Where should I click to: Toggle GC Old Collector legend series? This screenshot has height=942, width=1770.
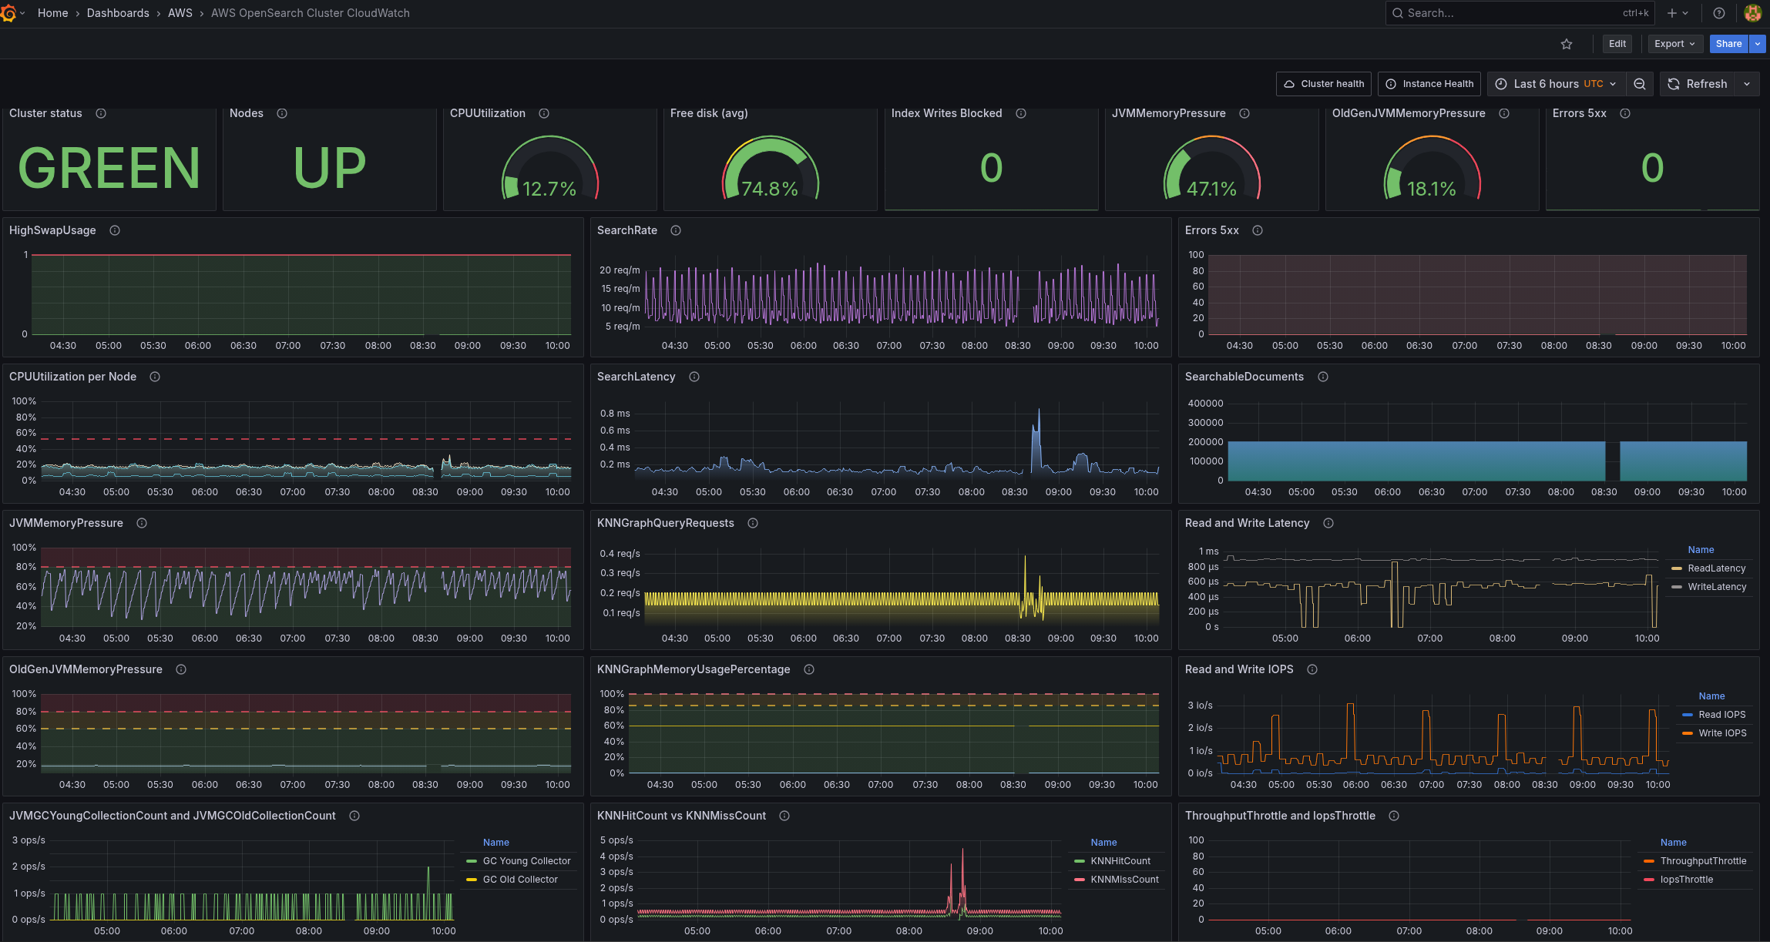coord(520,880)
